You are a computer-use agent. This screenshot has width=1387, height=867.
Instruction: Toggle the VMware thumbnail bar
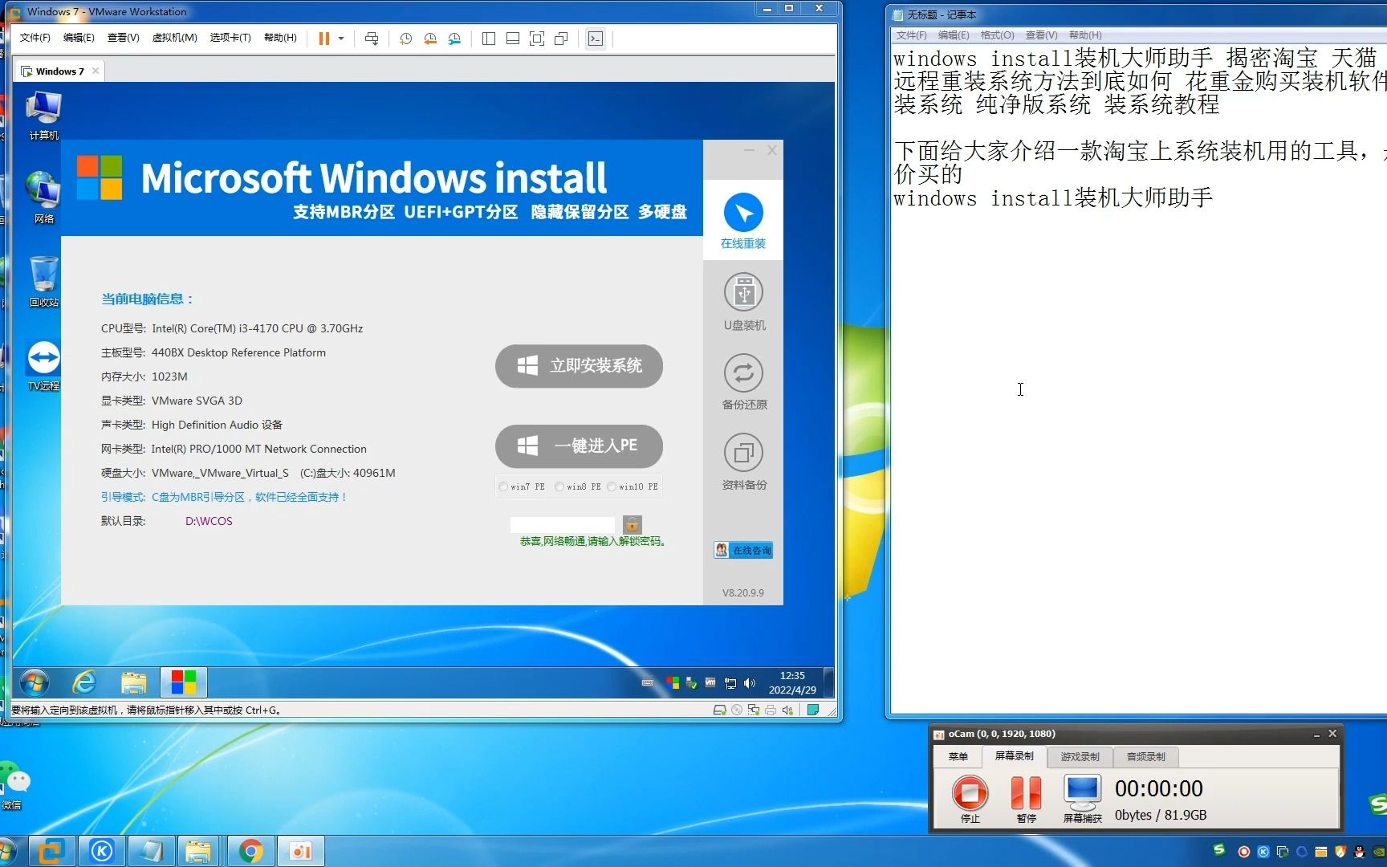coord(513,39)
